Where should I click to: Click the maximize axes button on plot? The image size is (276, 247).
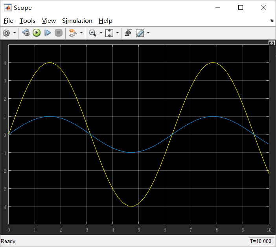272,43
